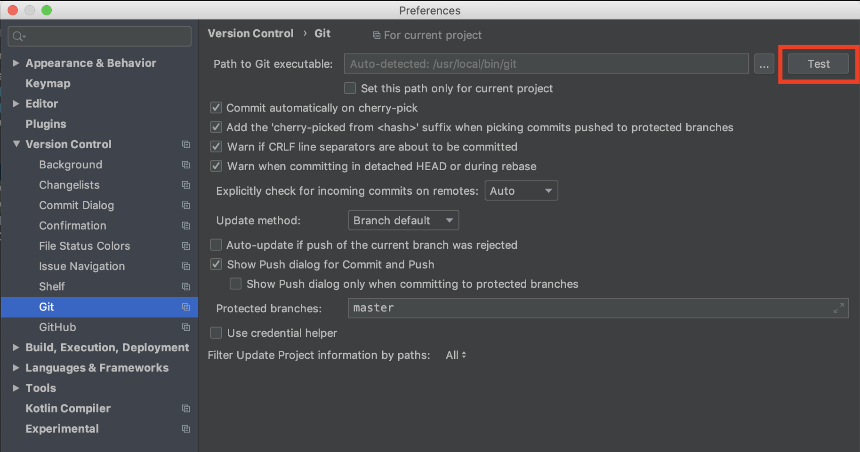
Task: Expand the Appearance & Behavior section
Action: 16,63
